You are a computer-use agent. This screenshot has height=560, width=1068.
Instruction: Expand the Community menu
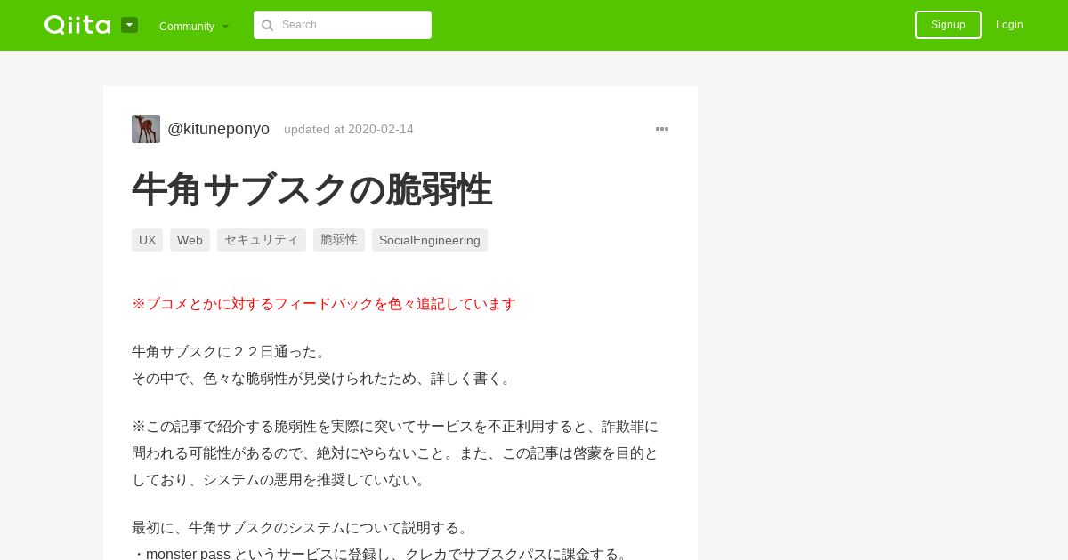coord(194,26)
